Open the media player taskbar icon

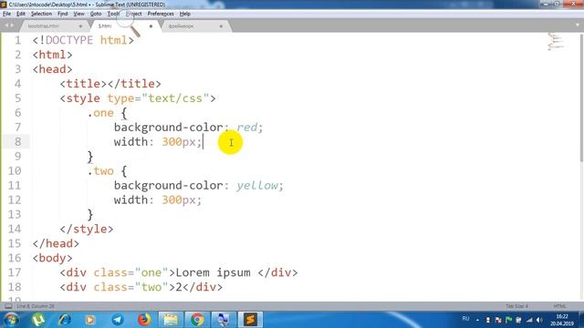[89, 320]
